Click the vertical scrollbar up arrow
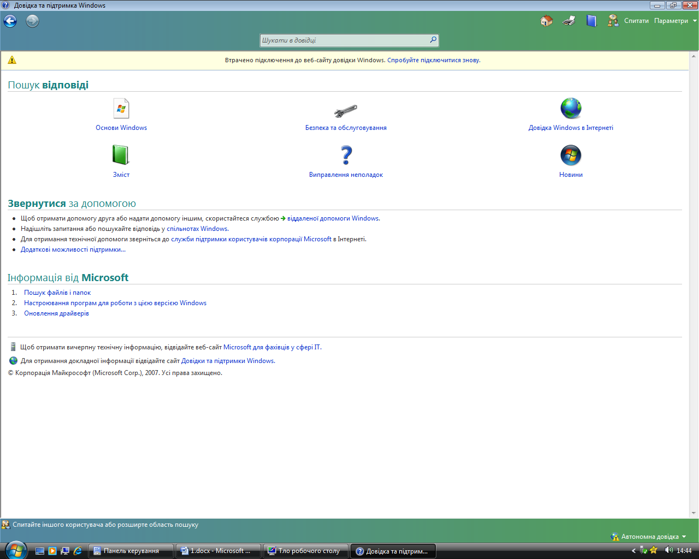 pyautogui.click(x=694, y=56)
